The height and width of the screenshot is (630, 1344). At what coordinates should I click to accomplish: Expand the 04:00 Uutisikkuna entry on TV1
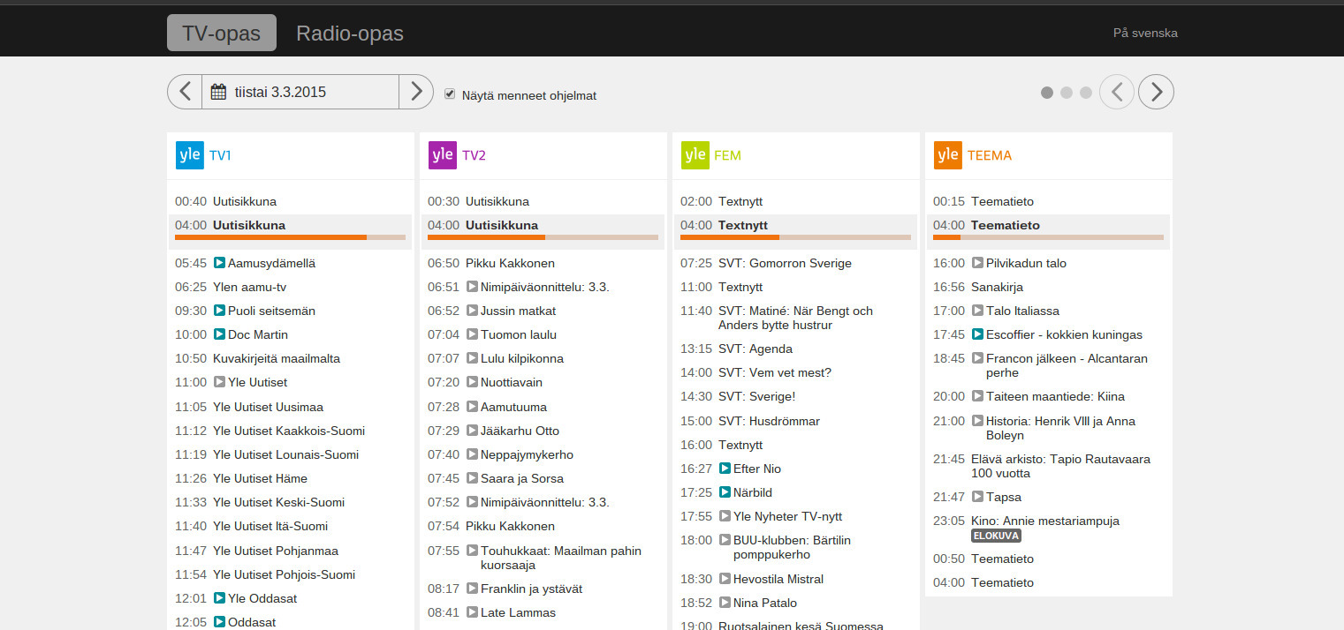point(290,231)
